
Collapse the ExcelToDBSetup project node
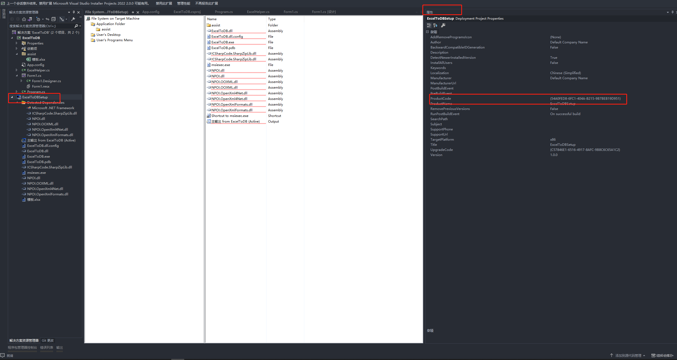point(12,97)
